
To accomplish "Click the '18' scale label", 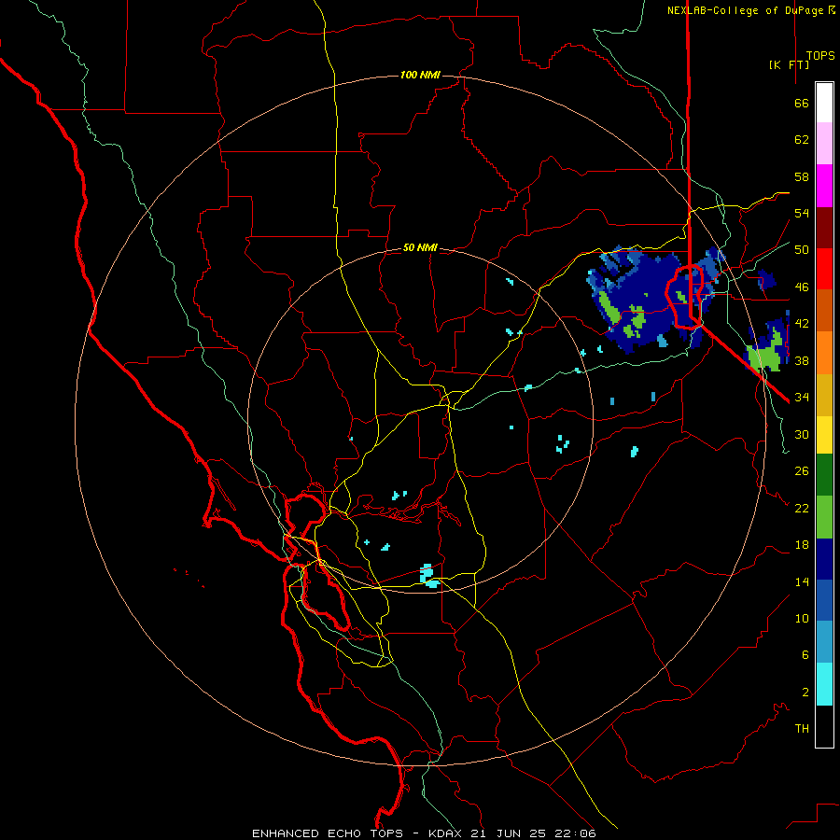I will (x=802, y=545).
